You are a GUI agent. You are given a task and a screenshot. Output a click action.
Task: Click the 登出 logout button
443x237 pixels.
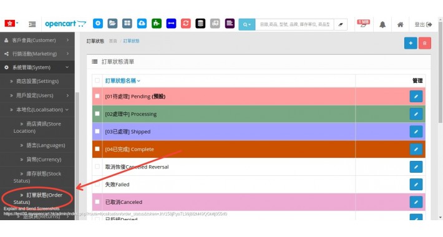423,24
